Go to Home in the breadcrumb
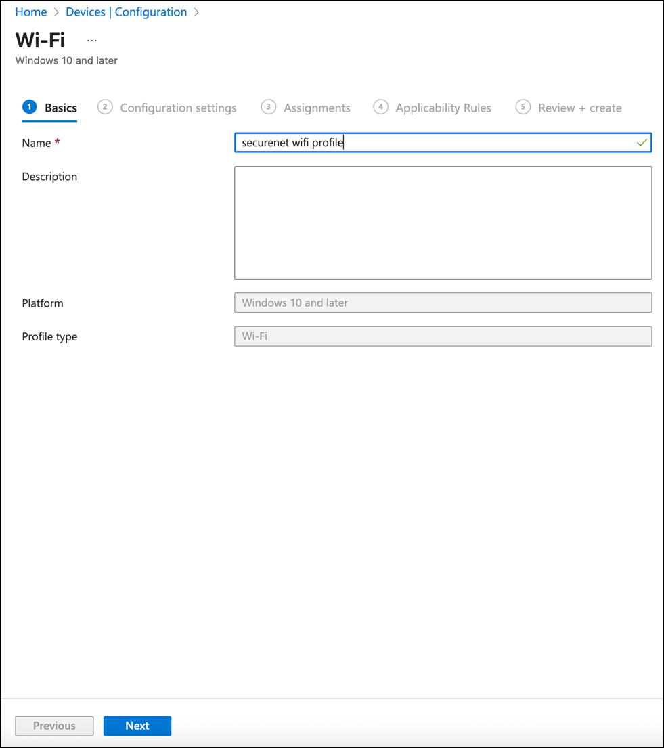The height and width of the screenshot is (748, 664). coord(31,12)
